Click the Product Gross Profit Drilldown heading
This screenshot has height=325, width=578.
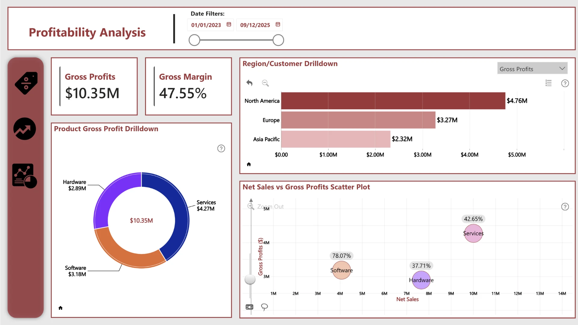click(x=106, y=129)
